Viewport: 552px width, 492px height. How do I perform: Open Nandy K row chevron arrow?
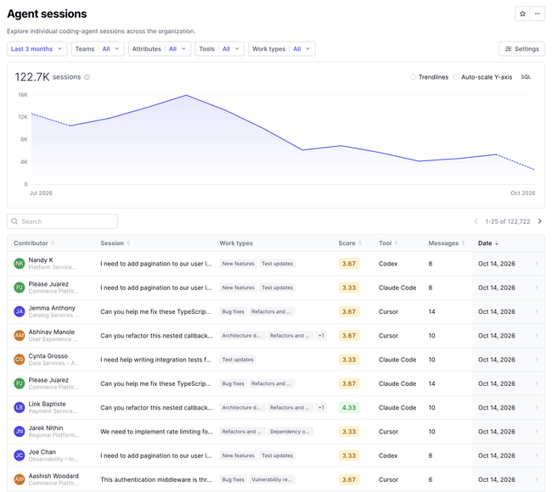(537, 264)
